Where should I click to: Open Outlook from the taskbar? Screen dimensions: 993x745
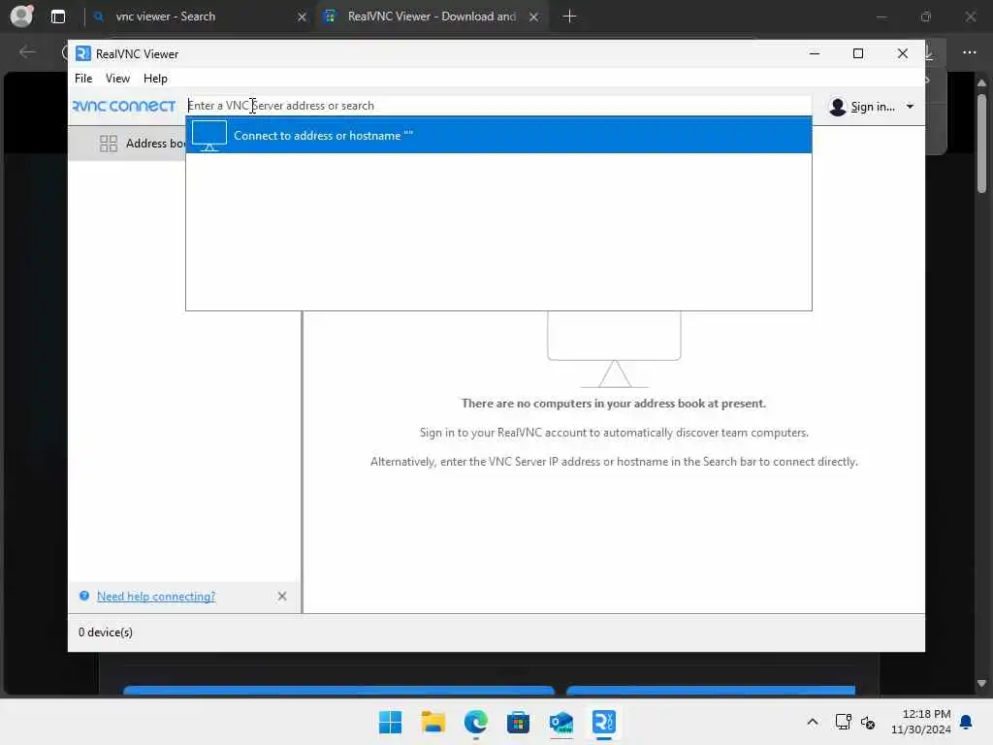(x=561, y=722)
